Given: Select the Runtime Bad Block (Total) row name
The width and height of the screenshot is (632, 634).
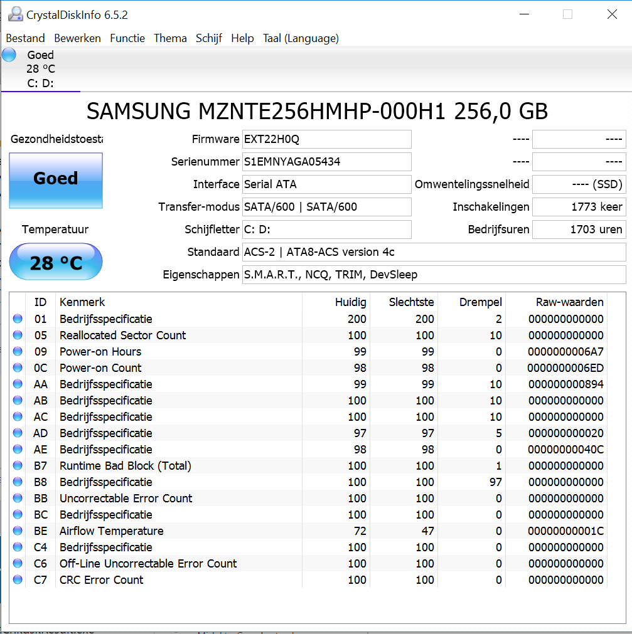Looking at the screenshot, I should [x=126, y=466].
